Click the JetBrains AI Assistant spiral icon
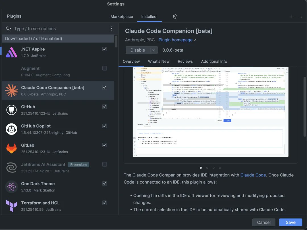The width and height of the screenshot is (307, 230). point(12,168)
